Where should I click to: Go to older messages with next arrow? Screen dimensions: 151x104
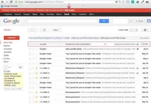coord(136,30)
